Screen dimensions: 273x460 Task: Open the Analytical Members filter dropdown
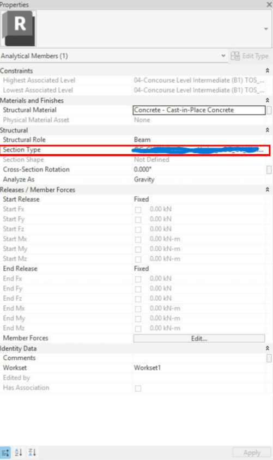223,56
